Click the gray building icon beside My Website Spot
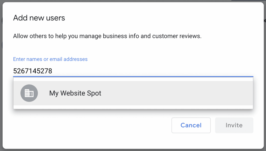The height and width of the screenshot is (151, 266). (29, 93)
